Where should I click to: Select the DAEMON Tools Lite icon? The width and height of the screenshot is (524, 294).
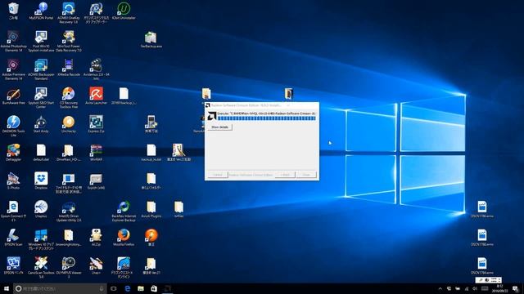(13, 126)
